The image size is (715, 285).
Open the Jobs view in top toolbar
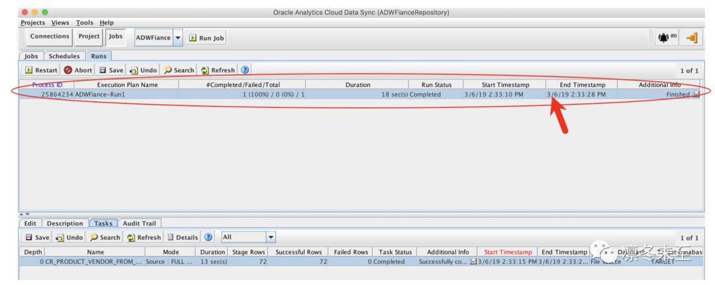116,36
